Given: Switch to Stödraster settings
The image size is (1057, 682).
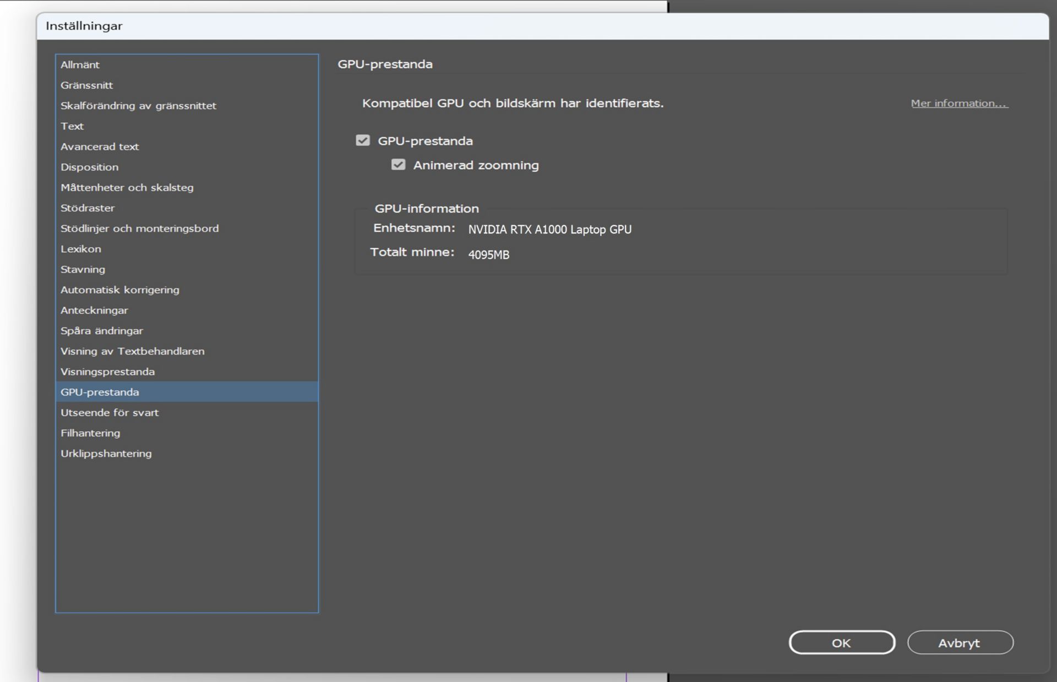Looking at the screenshot, I should coord(88,208).
